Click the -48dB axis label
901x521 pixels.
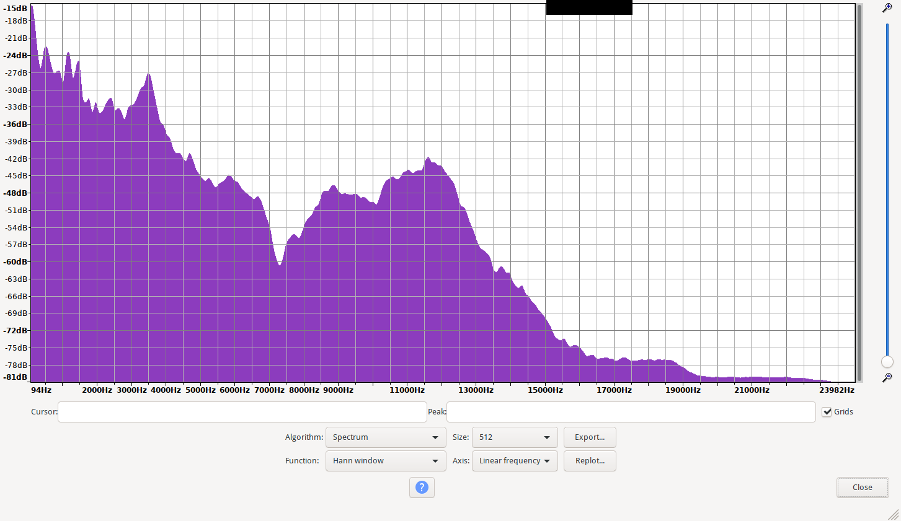[x=16, y=193]
